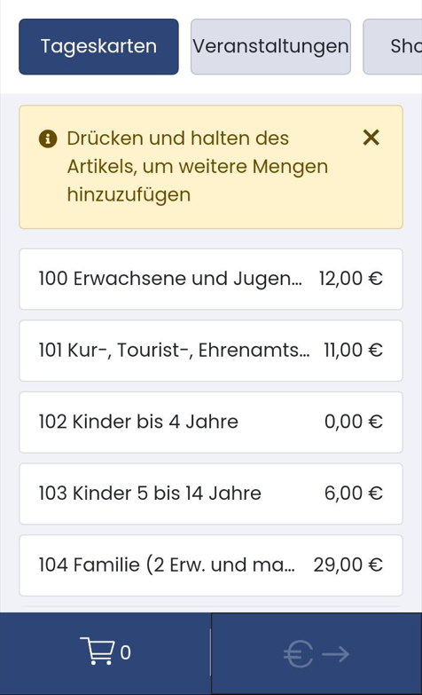This screenshot has height=695, width=422.
Task: Select the Tageskarten tab
Action: click(x=98, y=46)
